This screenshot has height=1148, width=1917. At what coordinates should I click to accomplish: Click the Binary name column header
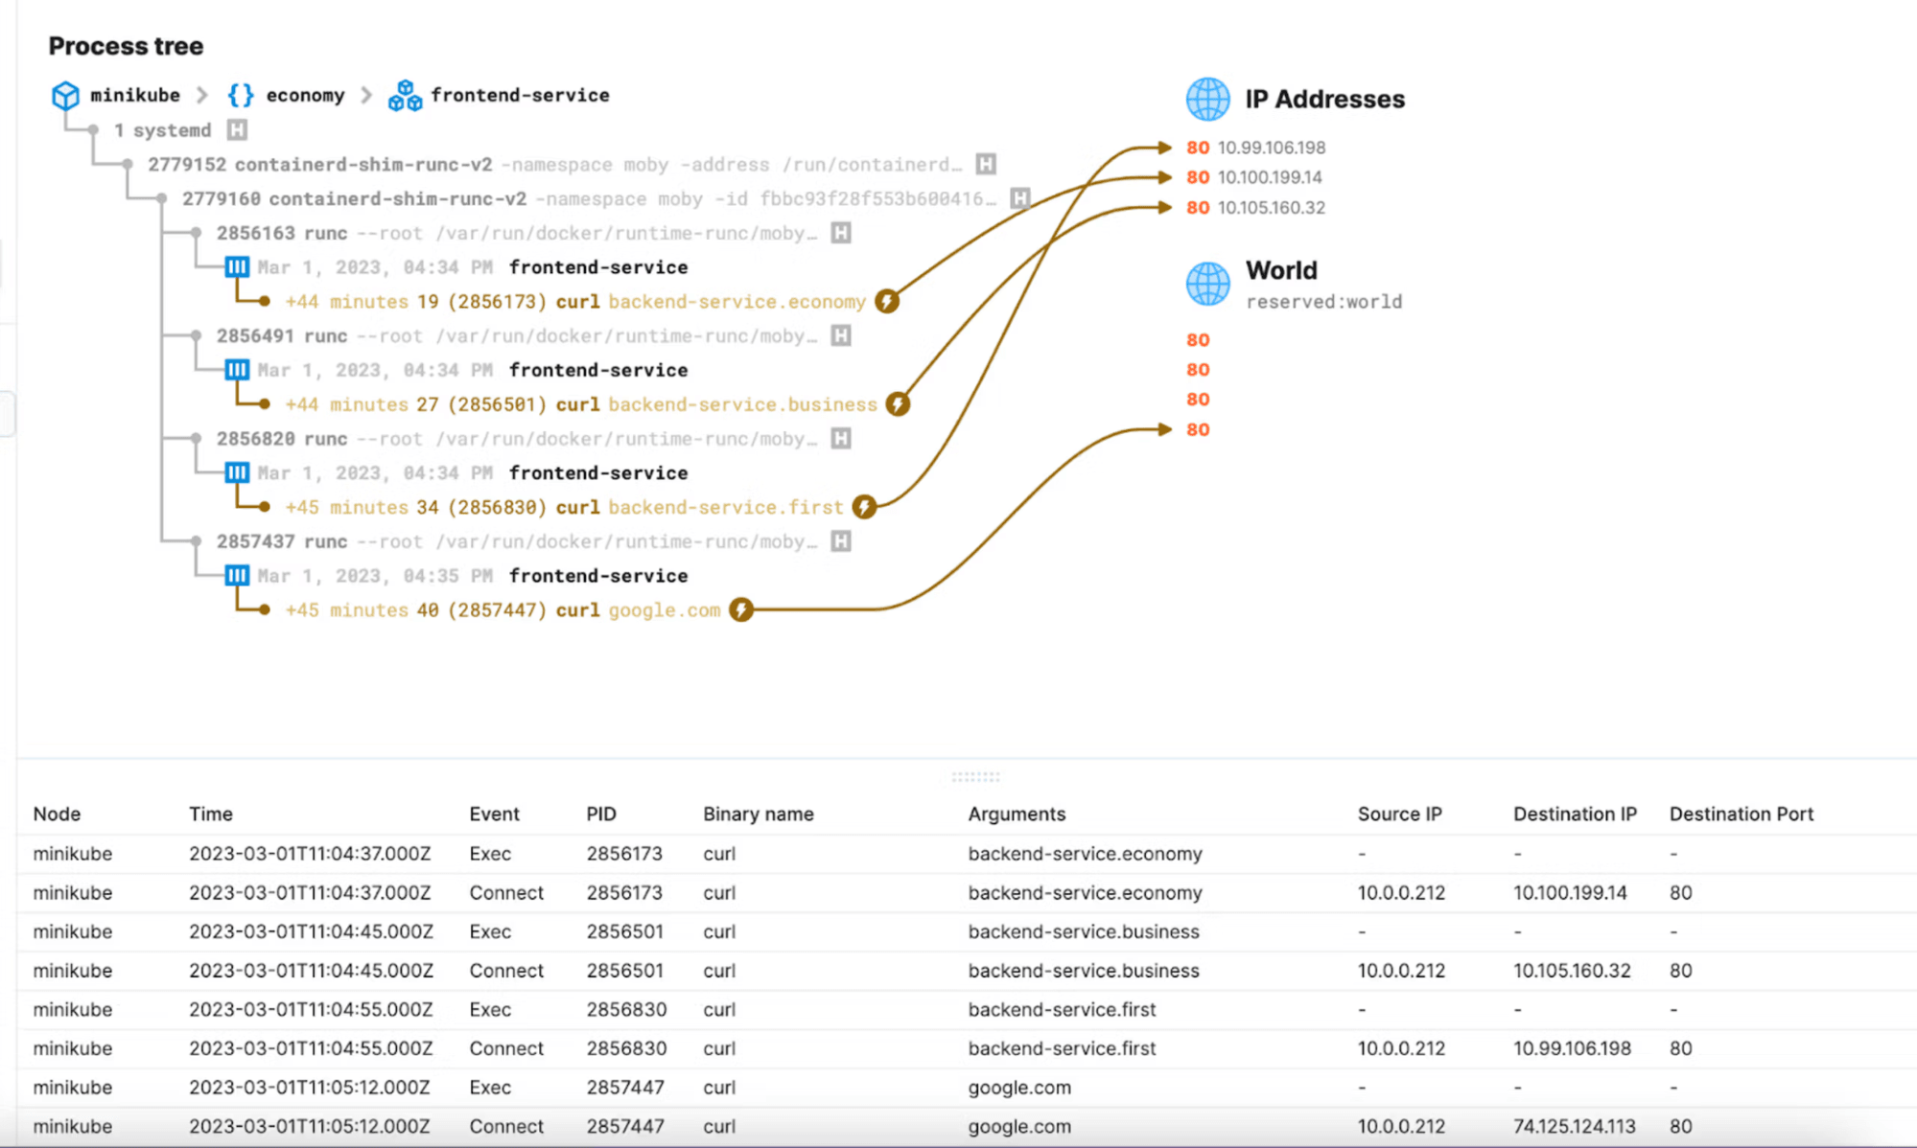(x=759, y=814)
